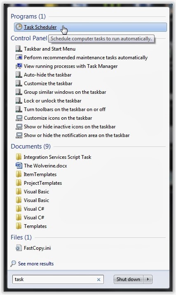The image size is (176, 295).
Task: Click the Customize the taskbar icon
Action: [x=19, y=84]
